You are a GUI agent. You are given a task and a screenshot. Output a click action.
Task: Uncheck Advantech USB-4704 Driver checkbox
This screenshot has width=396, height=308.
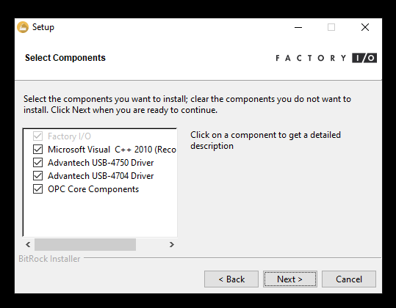click(x=37, y=176)
